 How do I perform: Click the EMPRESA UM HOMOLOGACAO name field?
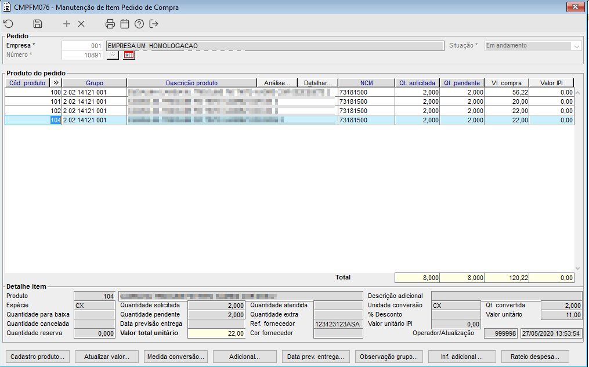click(275, 46)
